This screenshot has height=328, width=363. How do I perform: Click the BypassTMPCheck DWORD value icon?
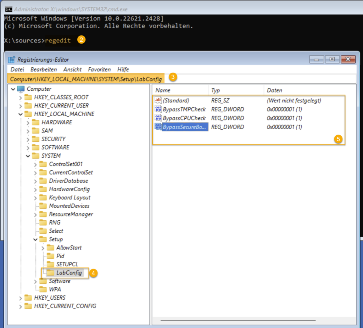[x=158, y=109]
